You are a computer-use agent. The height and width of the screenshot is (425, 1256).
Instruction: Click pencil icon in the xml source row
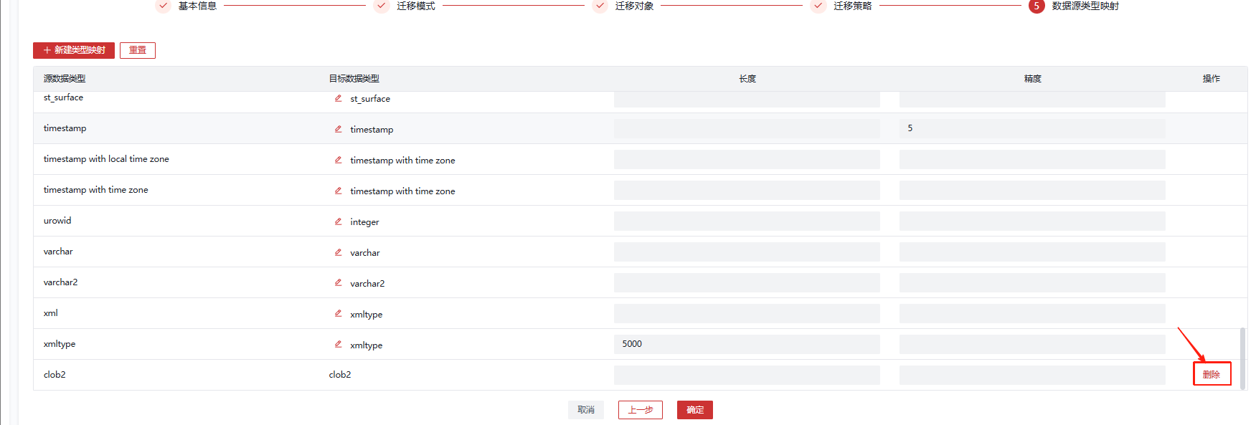(338, 314)
